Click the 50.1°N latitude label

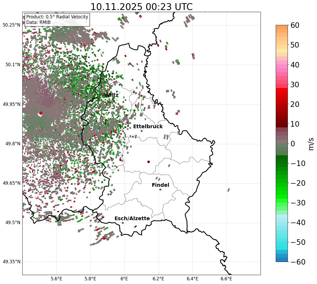(12, 65)
